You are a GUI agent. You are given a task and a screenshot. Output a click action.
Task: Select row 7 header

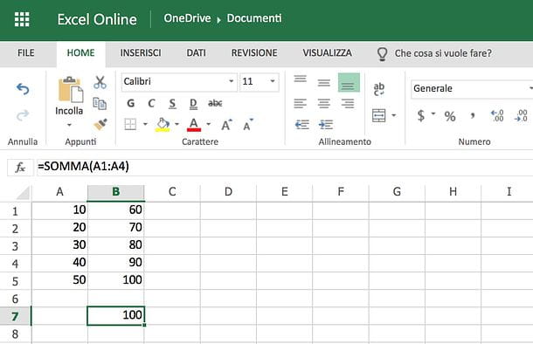click(16, 316)
